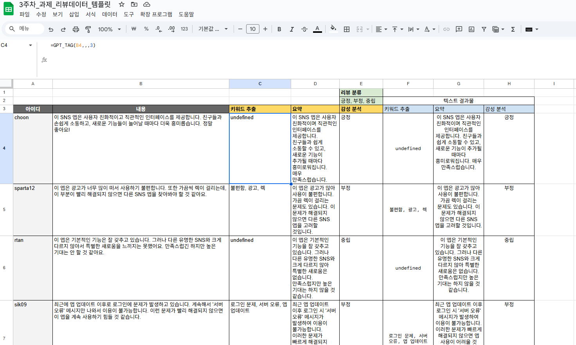576x345 pixels.
Task: Open the 파일 menu
Action: pyautogui.click(x=25, y=14)
